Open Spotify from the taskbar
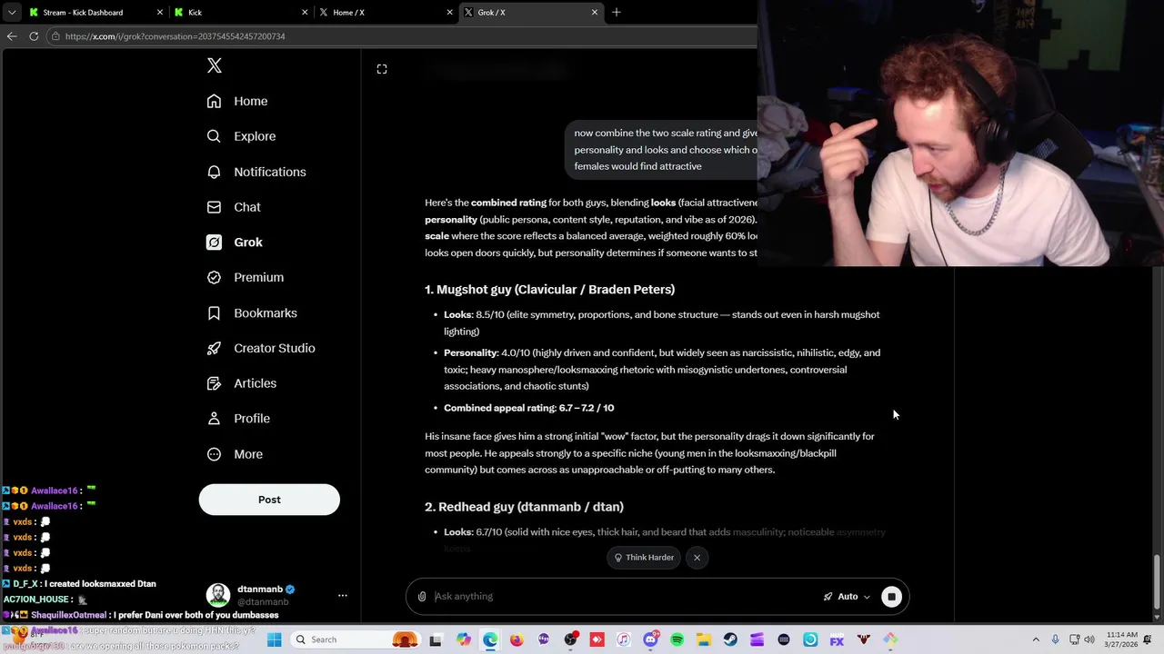 point(677,639)
